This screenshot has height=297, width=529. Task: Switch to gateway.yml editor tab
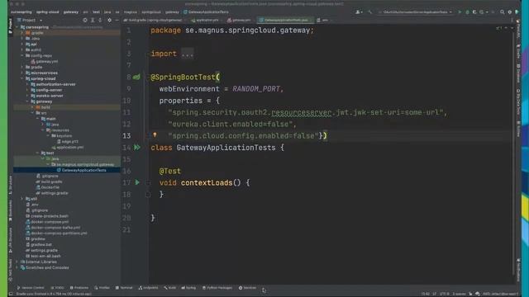pos(240,20)
